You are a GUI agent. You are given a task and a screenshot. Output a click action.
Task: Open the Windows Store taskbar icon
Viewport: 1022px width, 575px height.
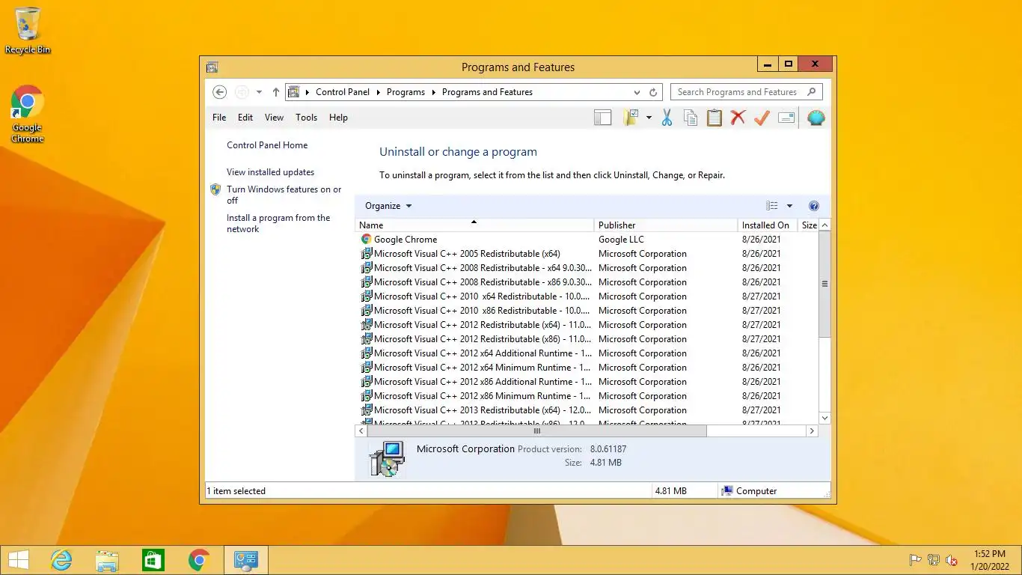click(x=153, y=560)
